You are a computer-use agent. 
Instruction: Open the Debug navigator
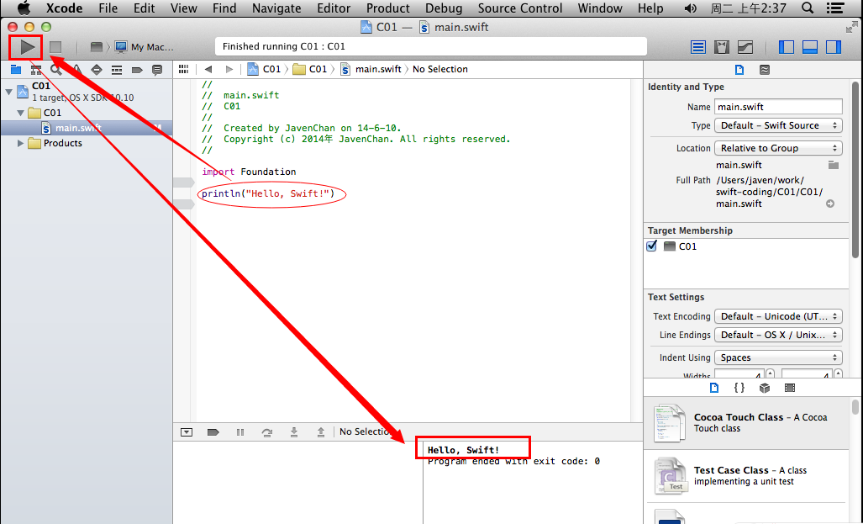tap(117, 70)
